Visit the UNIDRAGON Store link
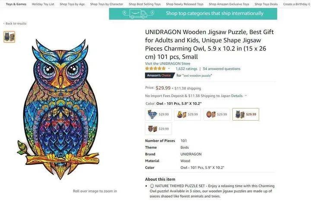311x207 pixels. (168, 63)
